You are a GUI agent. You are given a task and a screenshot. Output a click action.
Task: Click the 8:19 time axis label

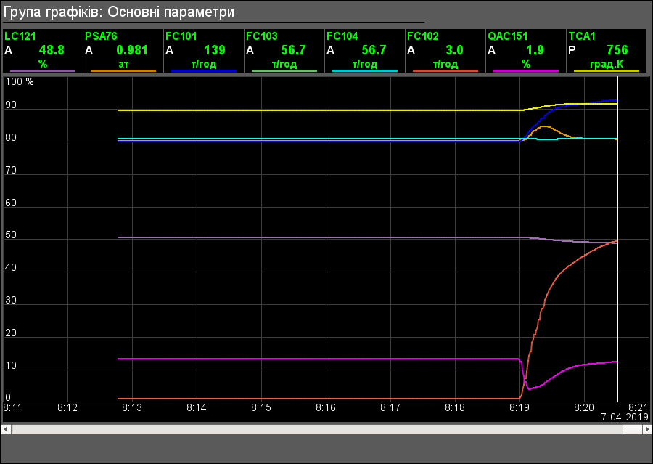(x=519, y=407)
